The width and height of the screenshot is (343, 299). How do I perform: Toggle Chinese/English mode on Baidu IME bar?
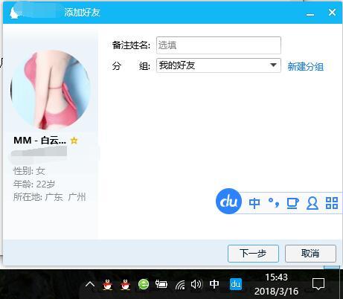[x=254, y=203]
